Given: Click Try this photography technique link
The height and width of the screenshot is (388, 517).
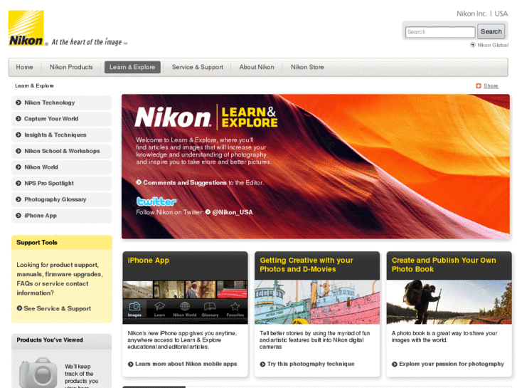Looking at the screenshot, I should click(311, 364).
